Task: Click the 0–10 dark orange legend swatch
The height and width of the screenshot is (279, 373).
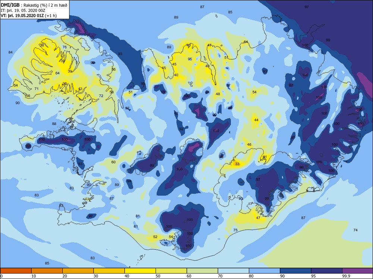Action: coord(16,271)
